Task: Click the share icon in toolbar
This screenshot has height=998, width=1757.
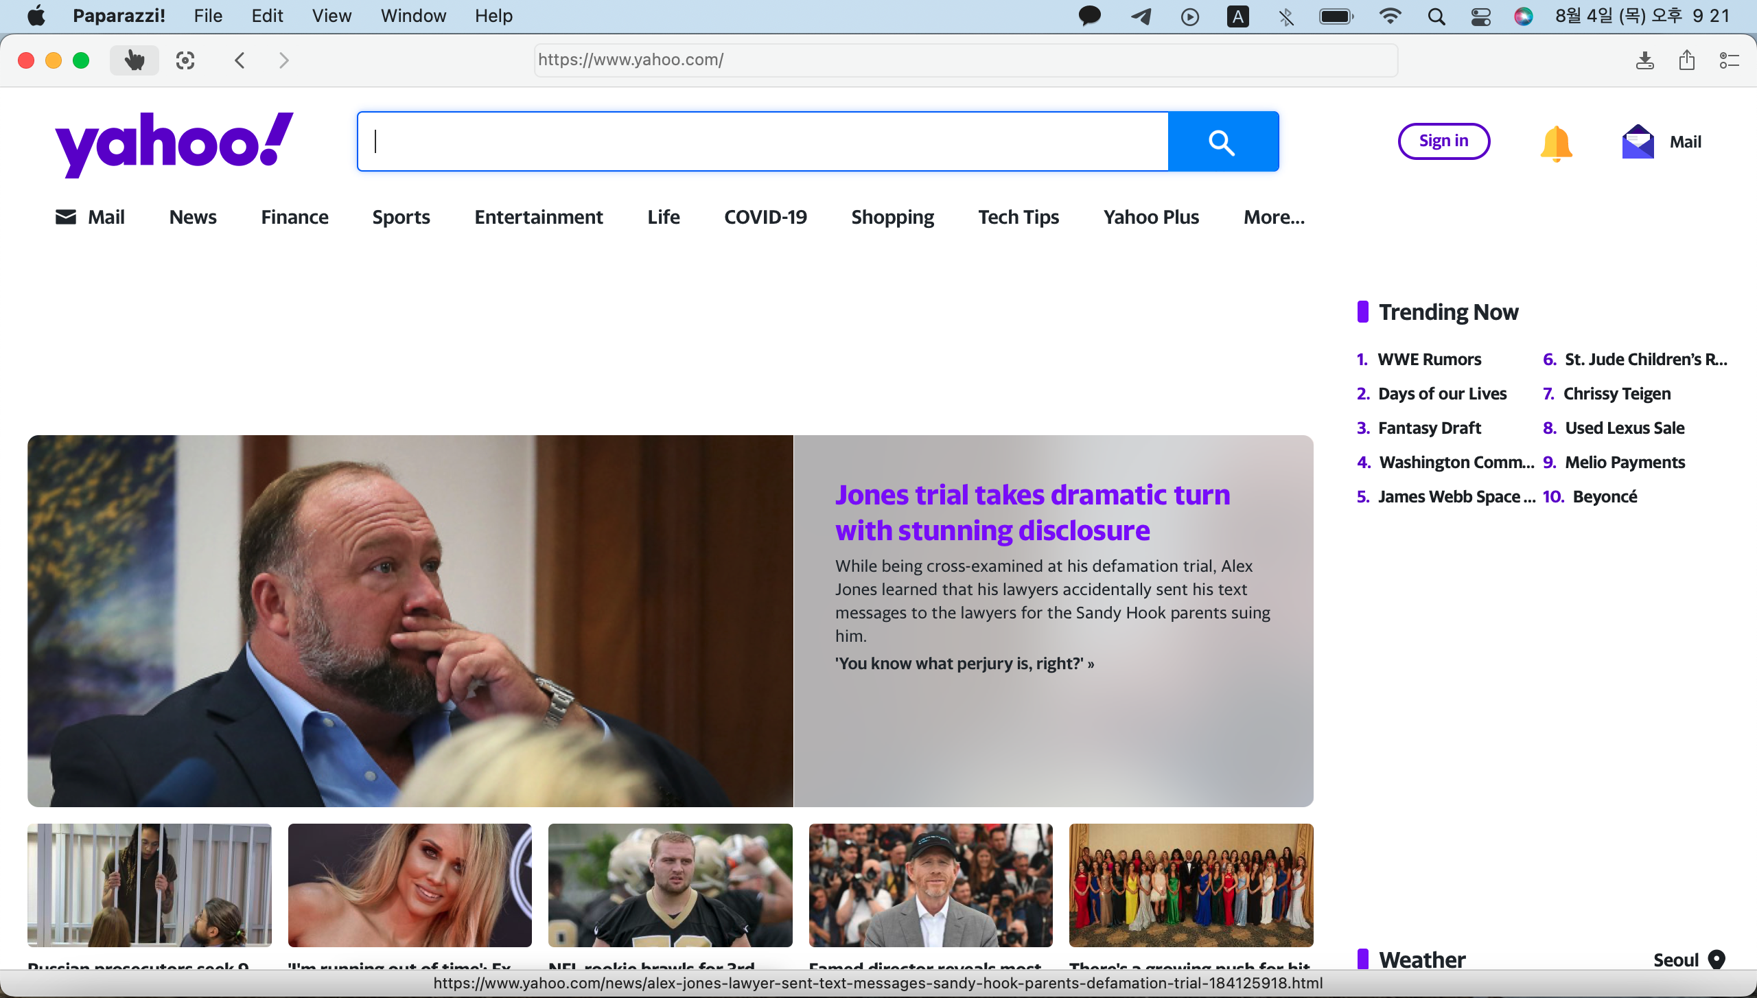Action: click(1686, 60)
